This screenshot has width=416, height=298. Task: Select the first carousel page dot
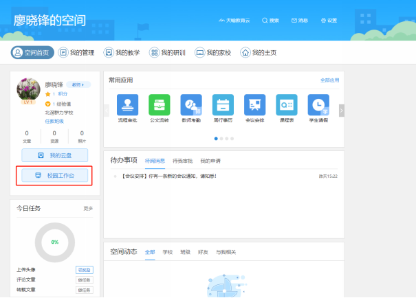point(216,139)
